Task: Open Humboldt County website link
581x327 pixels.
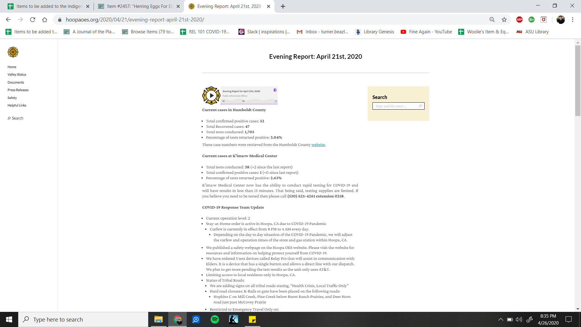Action: coord(318,145)
